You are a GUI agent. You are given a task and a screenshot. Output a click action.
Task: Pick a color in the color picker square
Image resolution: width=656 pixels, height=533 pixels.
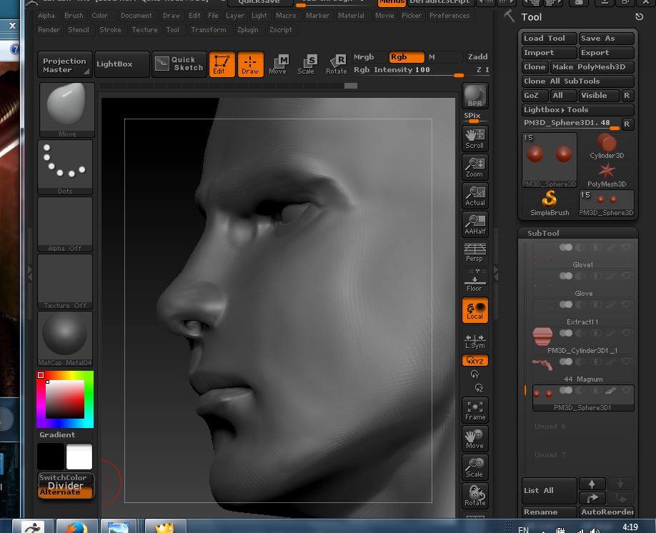[65, 399]
